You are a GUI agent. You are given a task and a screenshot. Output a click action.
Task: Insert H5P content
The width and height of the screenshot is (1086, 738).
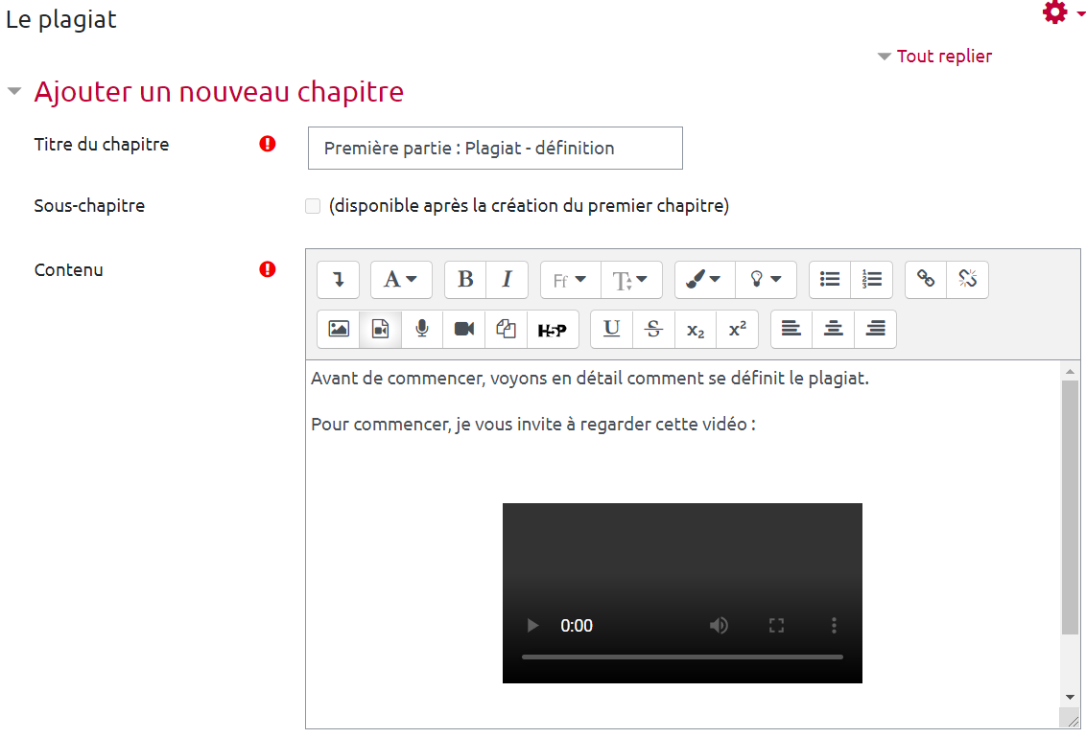point(552,329)
